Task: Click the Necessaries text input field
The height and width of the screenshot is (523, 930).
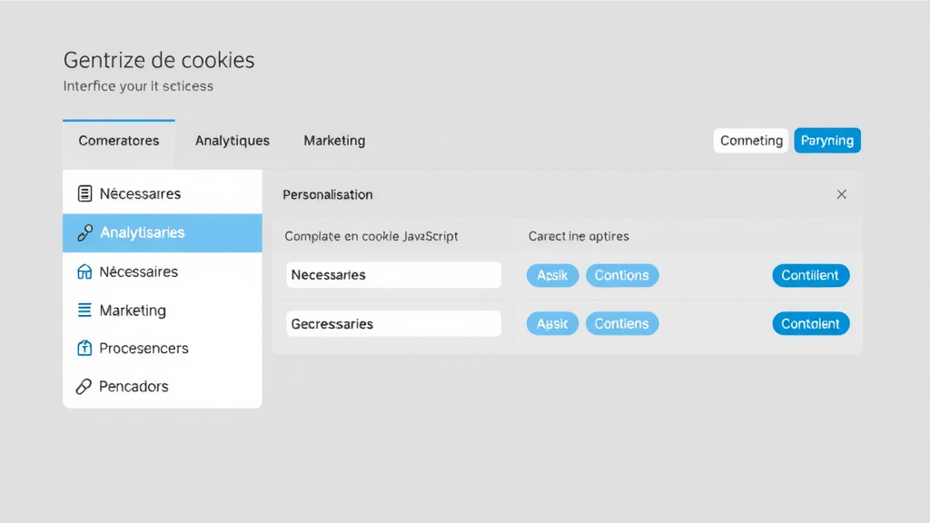Action: point(392,274)
